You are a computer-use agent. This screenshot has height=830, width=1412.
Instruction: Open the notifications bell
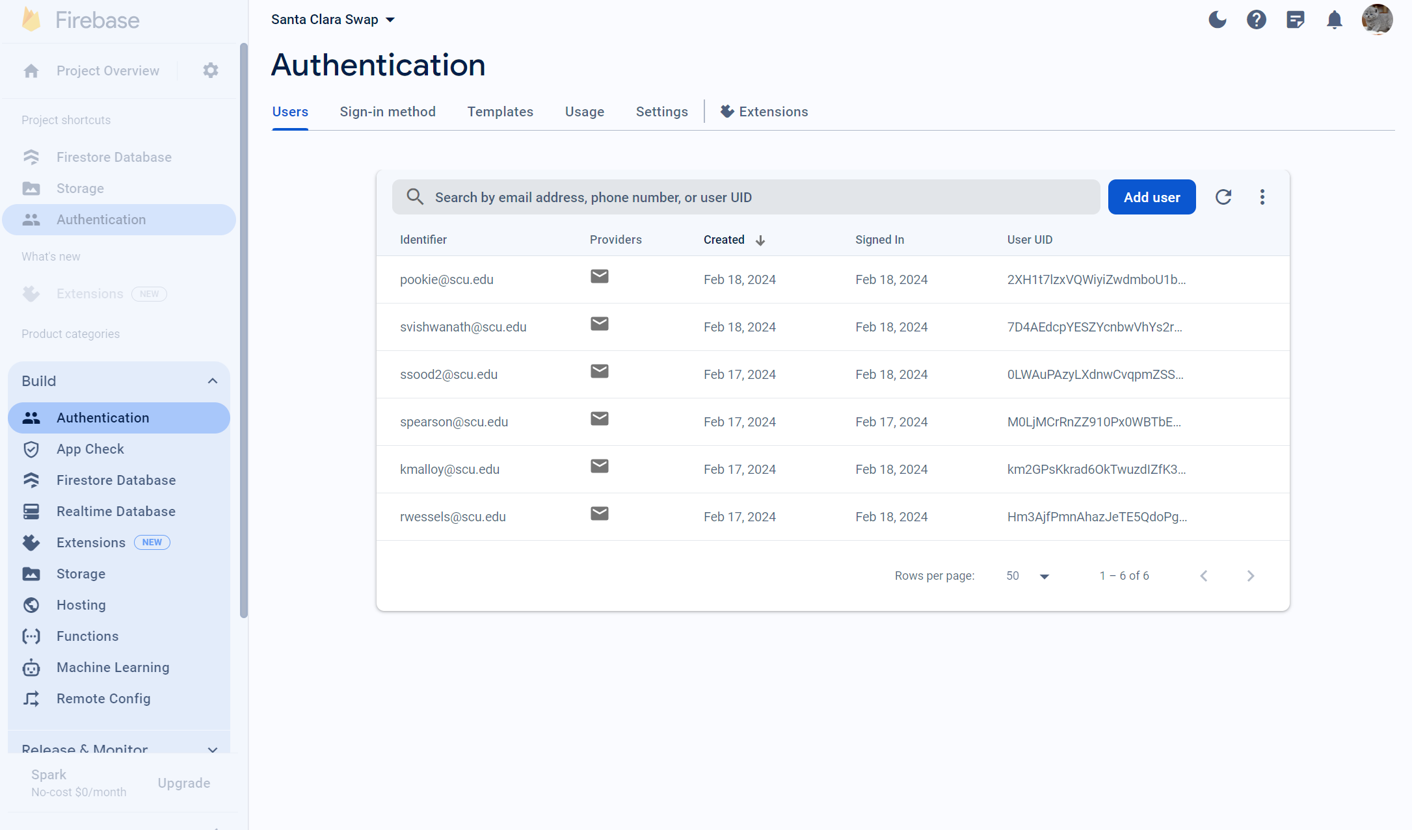1334,20
